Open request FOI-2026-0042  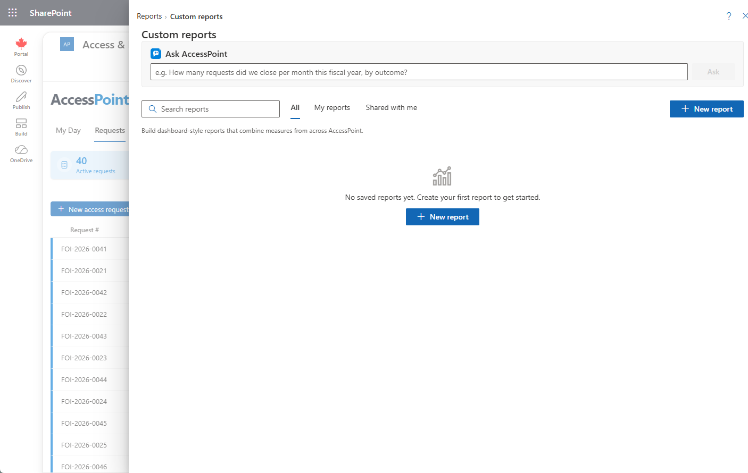coord(84,293)
